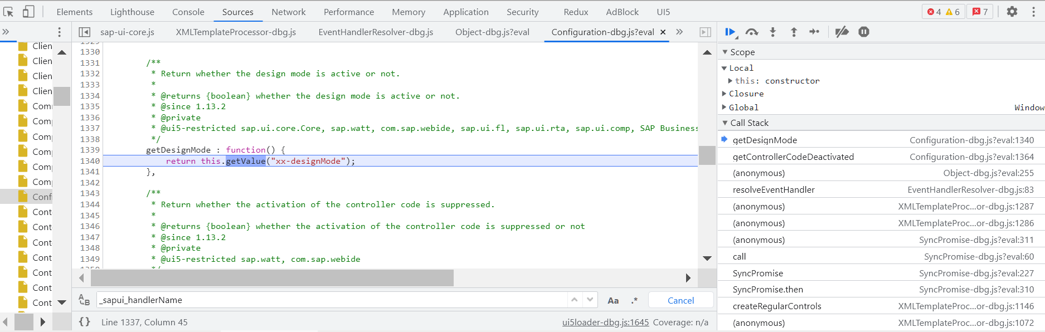Open the ui5loader-dbg.js:1645 link

[605, 322]
